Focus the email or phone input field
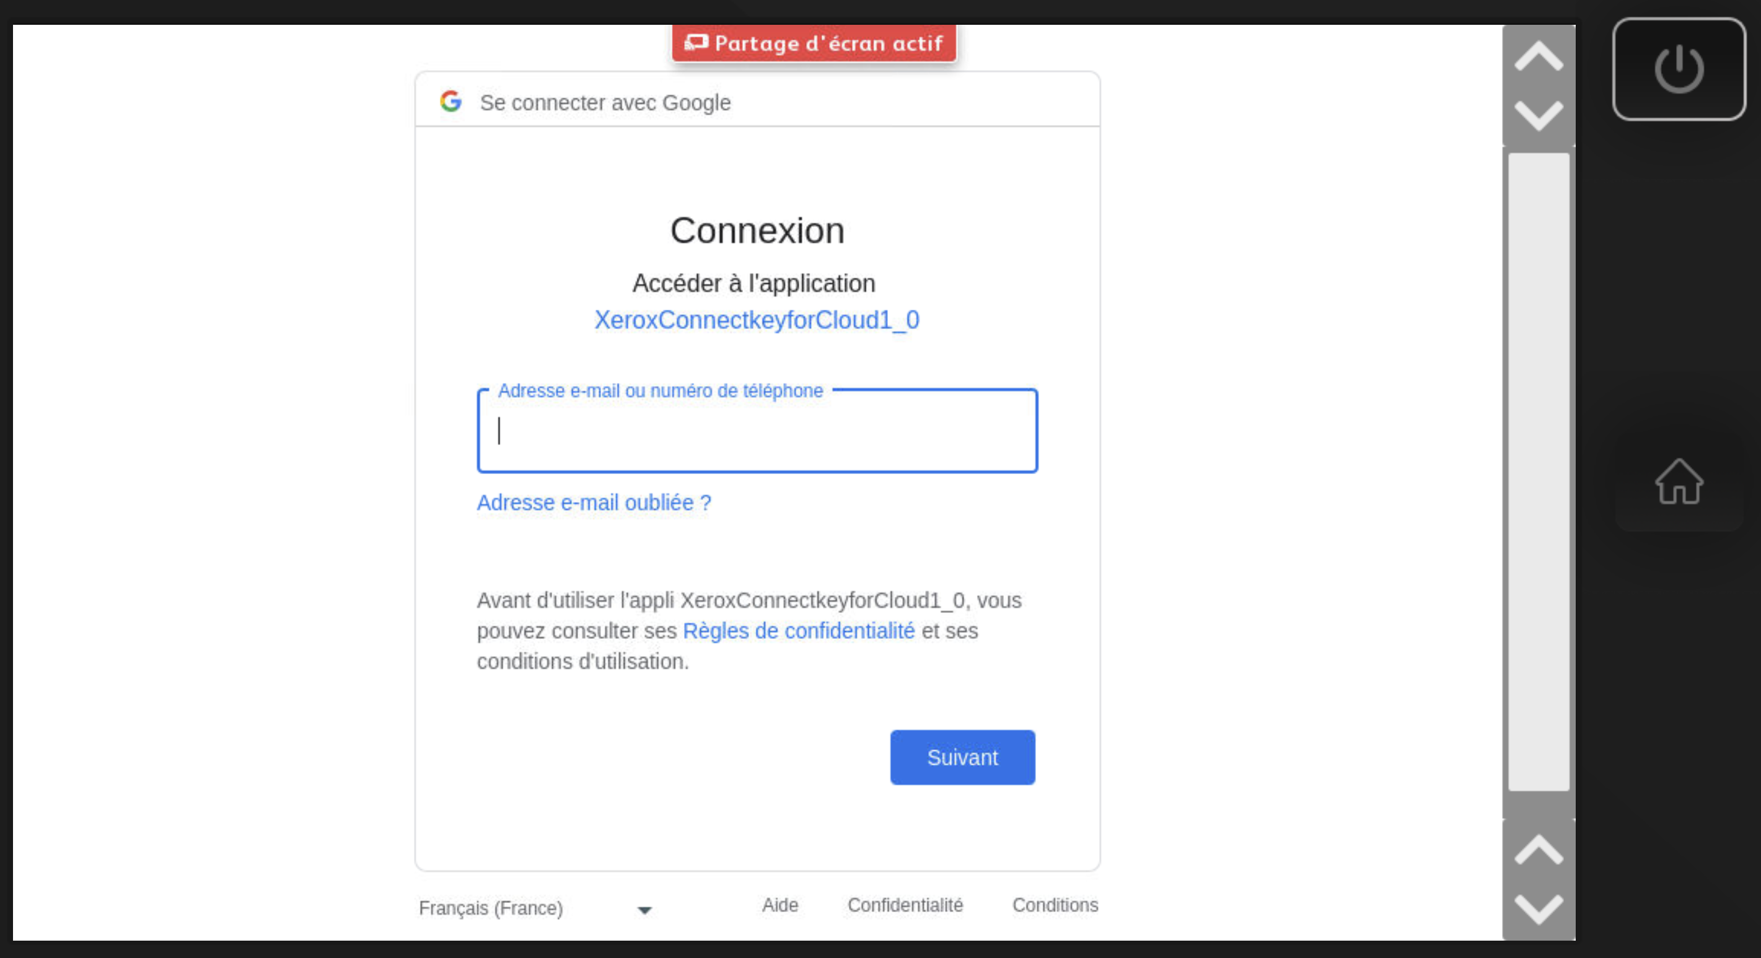 [x=757, y=431]
